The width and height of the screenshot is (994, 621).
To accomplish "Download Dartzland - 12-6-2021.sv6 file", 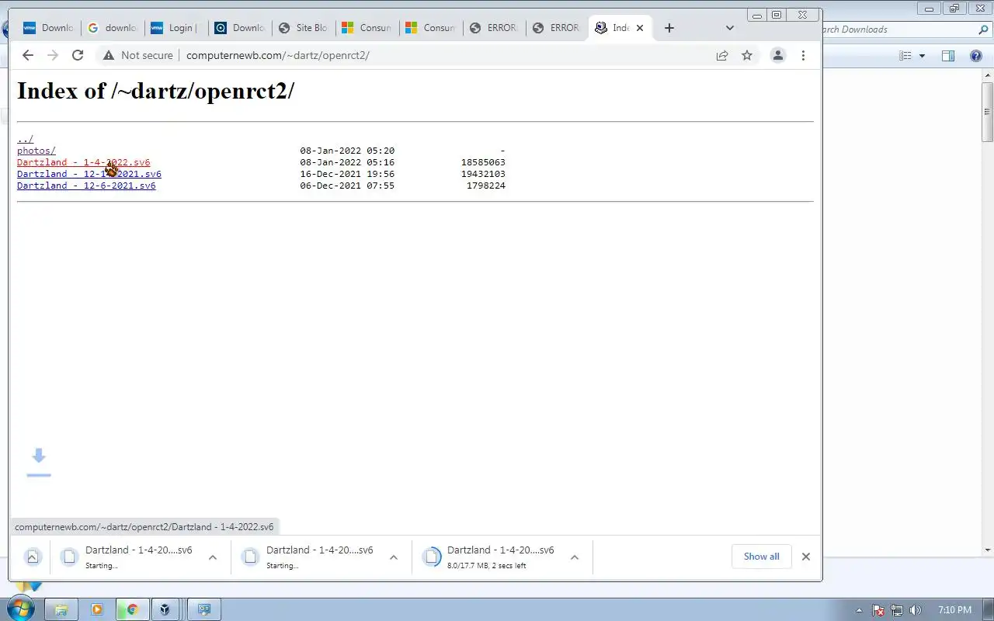I will click(86, 186).
